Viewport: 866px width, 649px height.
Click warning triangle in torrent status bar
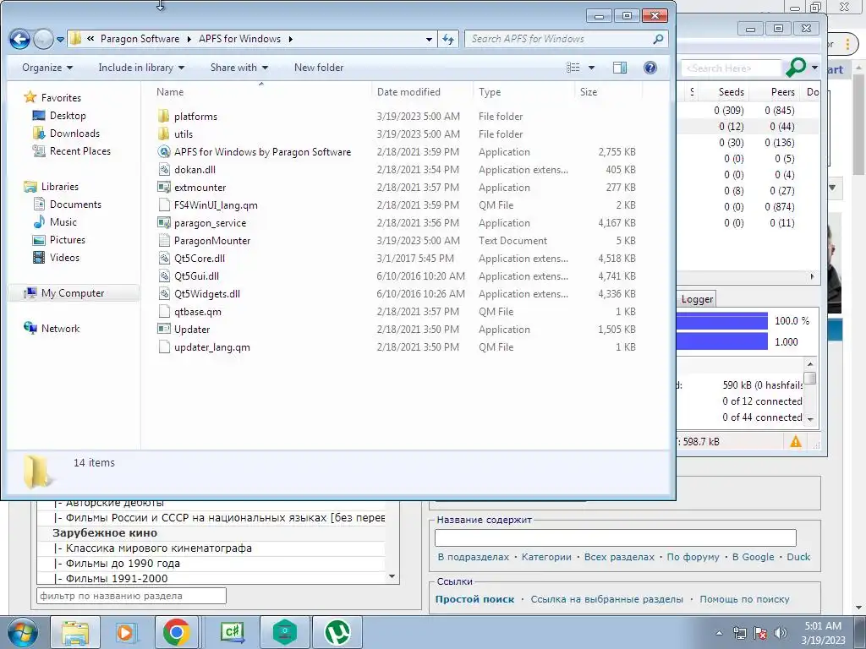click(795, 441)
